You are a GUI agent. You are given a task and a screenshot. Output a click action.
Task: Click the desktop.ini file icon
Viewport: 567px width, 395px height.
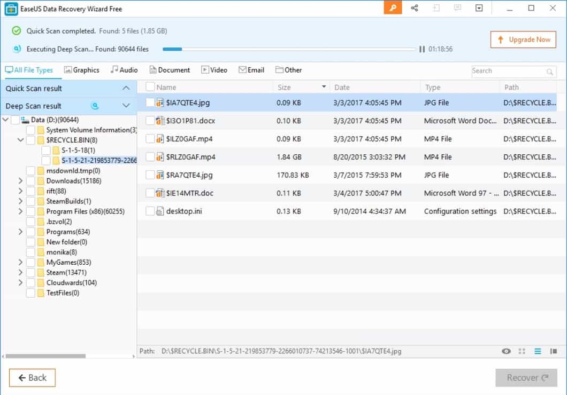(160, 211)
